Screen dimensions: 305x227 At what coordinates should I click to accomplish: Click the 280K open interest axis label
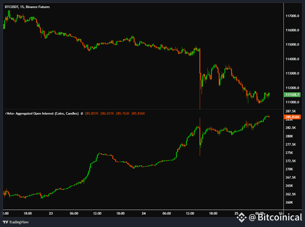(x=289, y=136)
